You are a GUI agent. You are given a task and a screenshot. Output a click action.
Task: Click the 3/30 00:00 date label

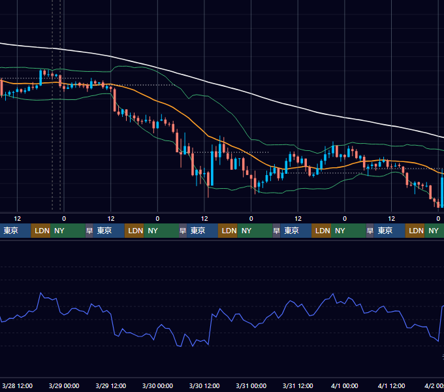click(x=157, y=385)
